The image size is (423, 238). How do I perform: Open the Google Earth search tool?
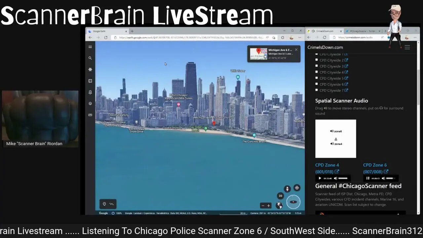pyautogui.click(x=90, y=58)
